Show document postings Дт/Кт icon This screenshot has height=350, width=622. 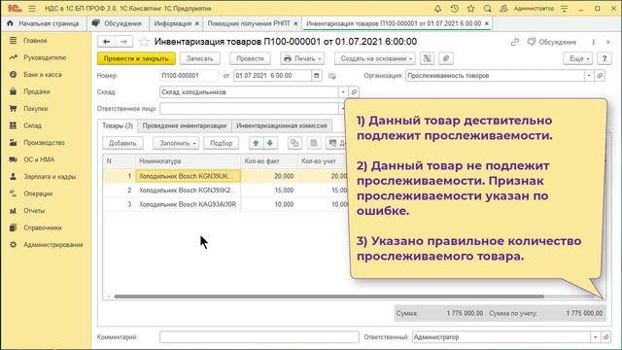428,58
